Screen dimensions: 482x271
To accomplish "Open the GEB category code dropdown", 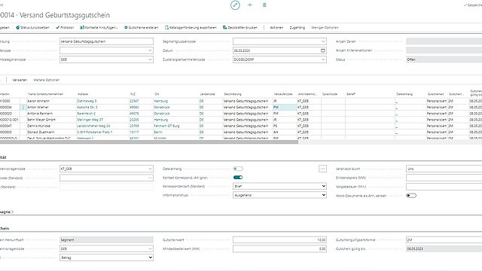I will [150, 59].
